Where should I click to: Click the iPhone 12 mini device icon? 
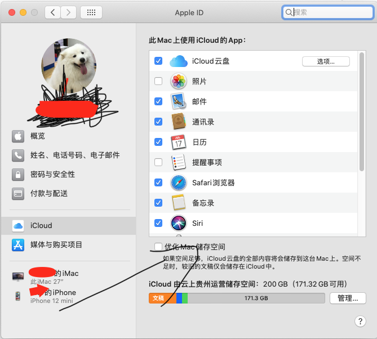click(x=18, y=296)
